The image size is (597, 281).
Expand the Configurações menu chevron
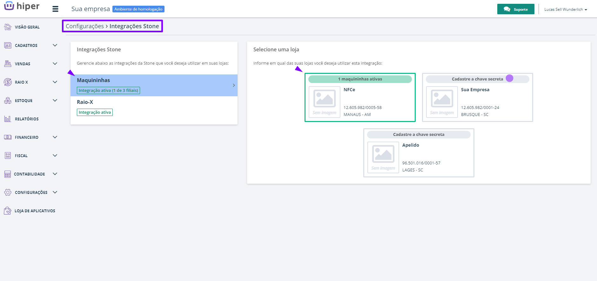tap(55, 192)
